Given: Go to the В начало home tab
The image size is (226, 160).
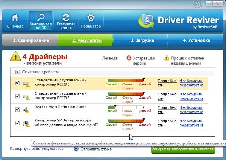Looking at the screenshot, I should pyautogui.click(x=15, y=21).
